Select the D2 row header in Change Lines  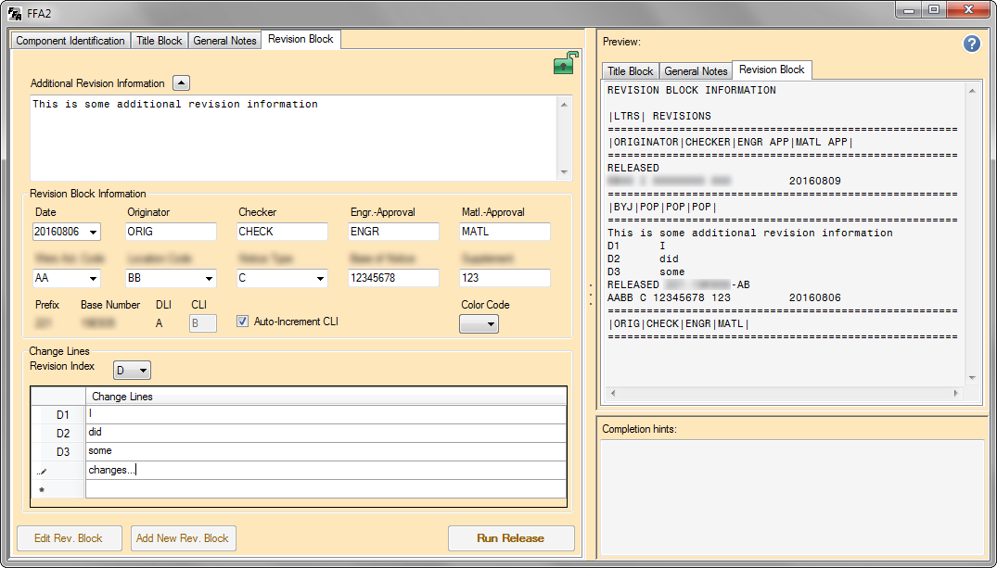click(x=58, y=433)
